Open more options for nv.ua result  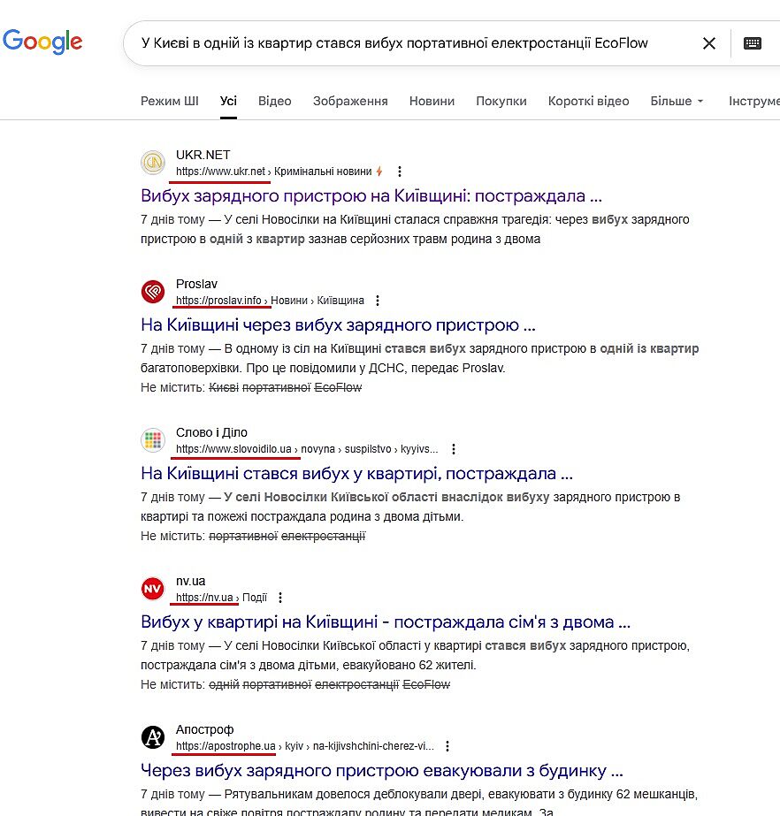[281, 598]
